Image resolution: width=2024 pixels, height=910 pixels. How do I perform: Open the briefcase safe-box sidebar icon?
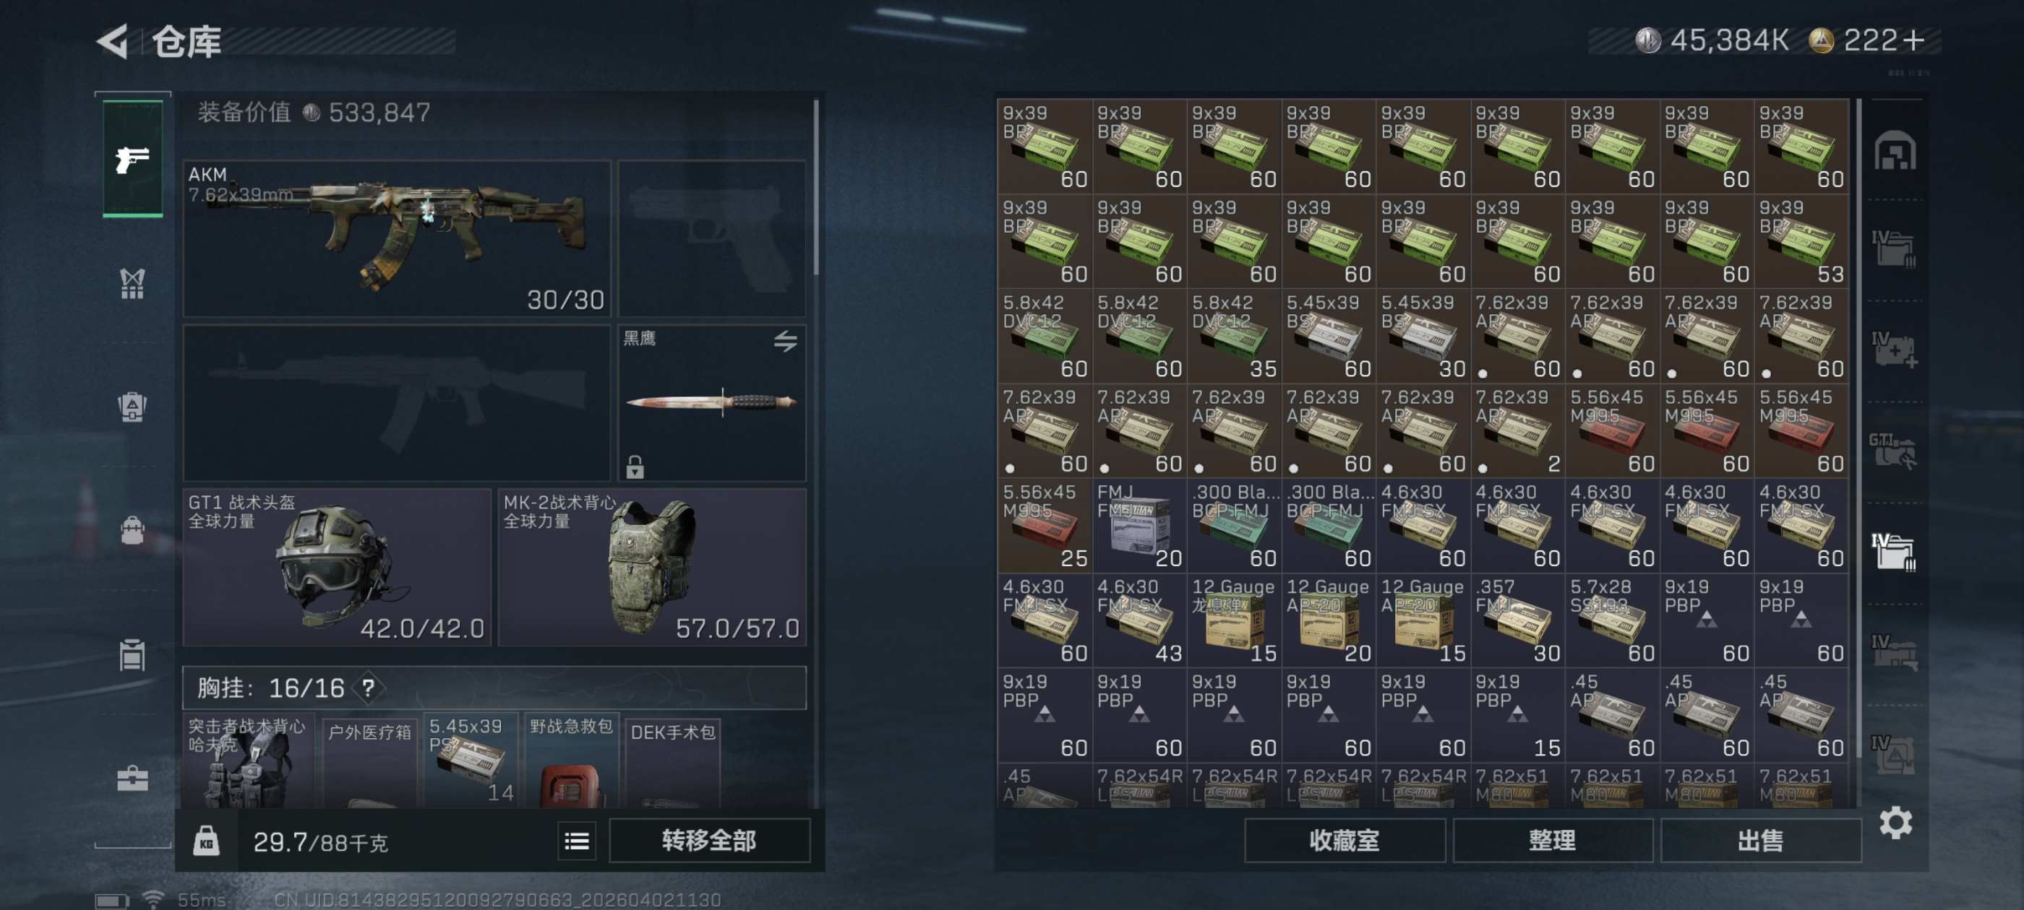coord(132,778)
